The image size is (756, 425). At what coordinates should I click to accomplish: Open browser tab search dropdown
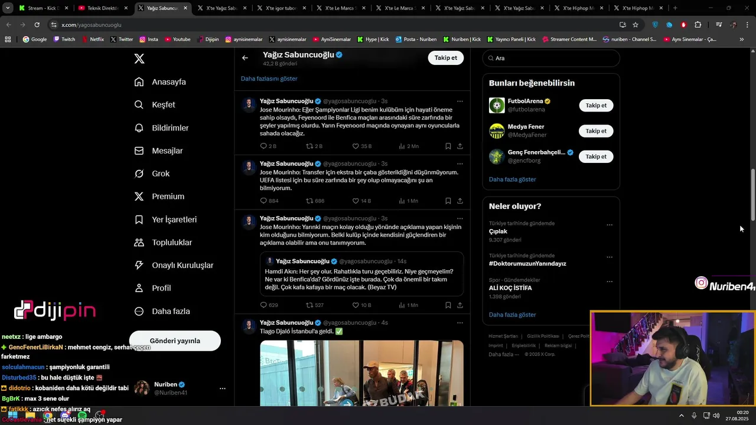8,8
